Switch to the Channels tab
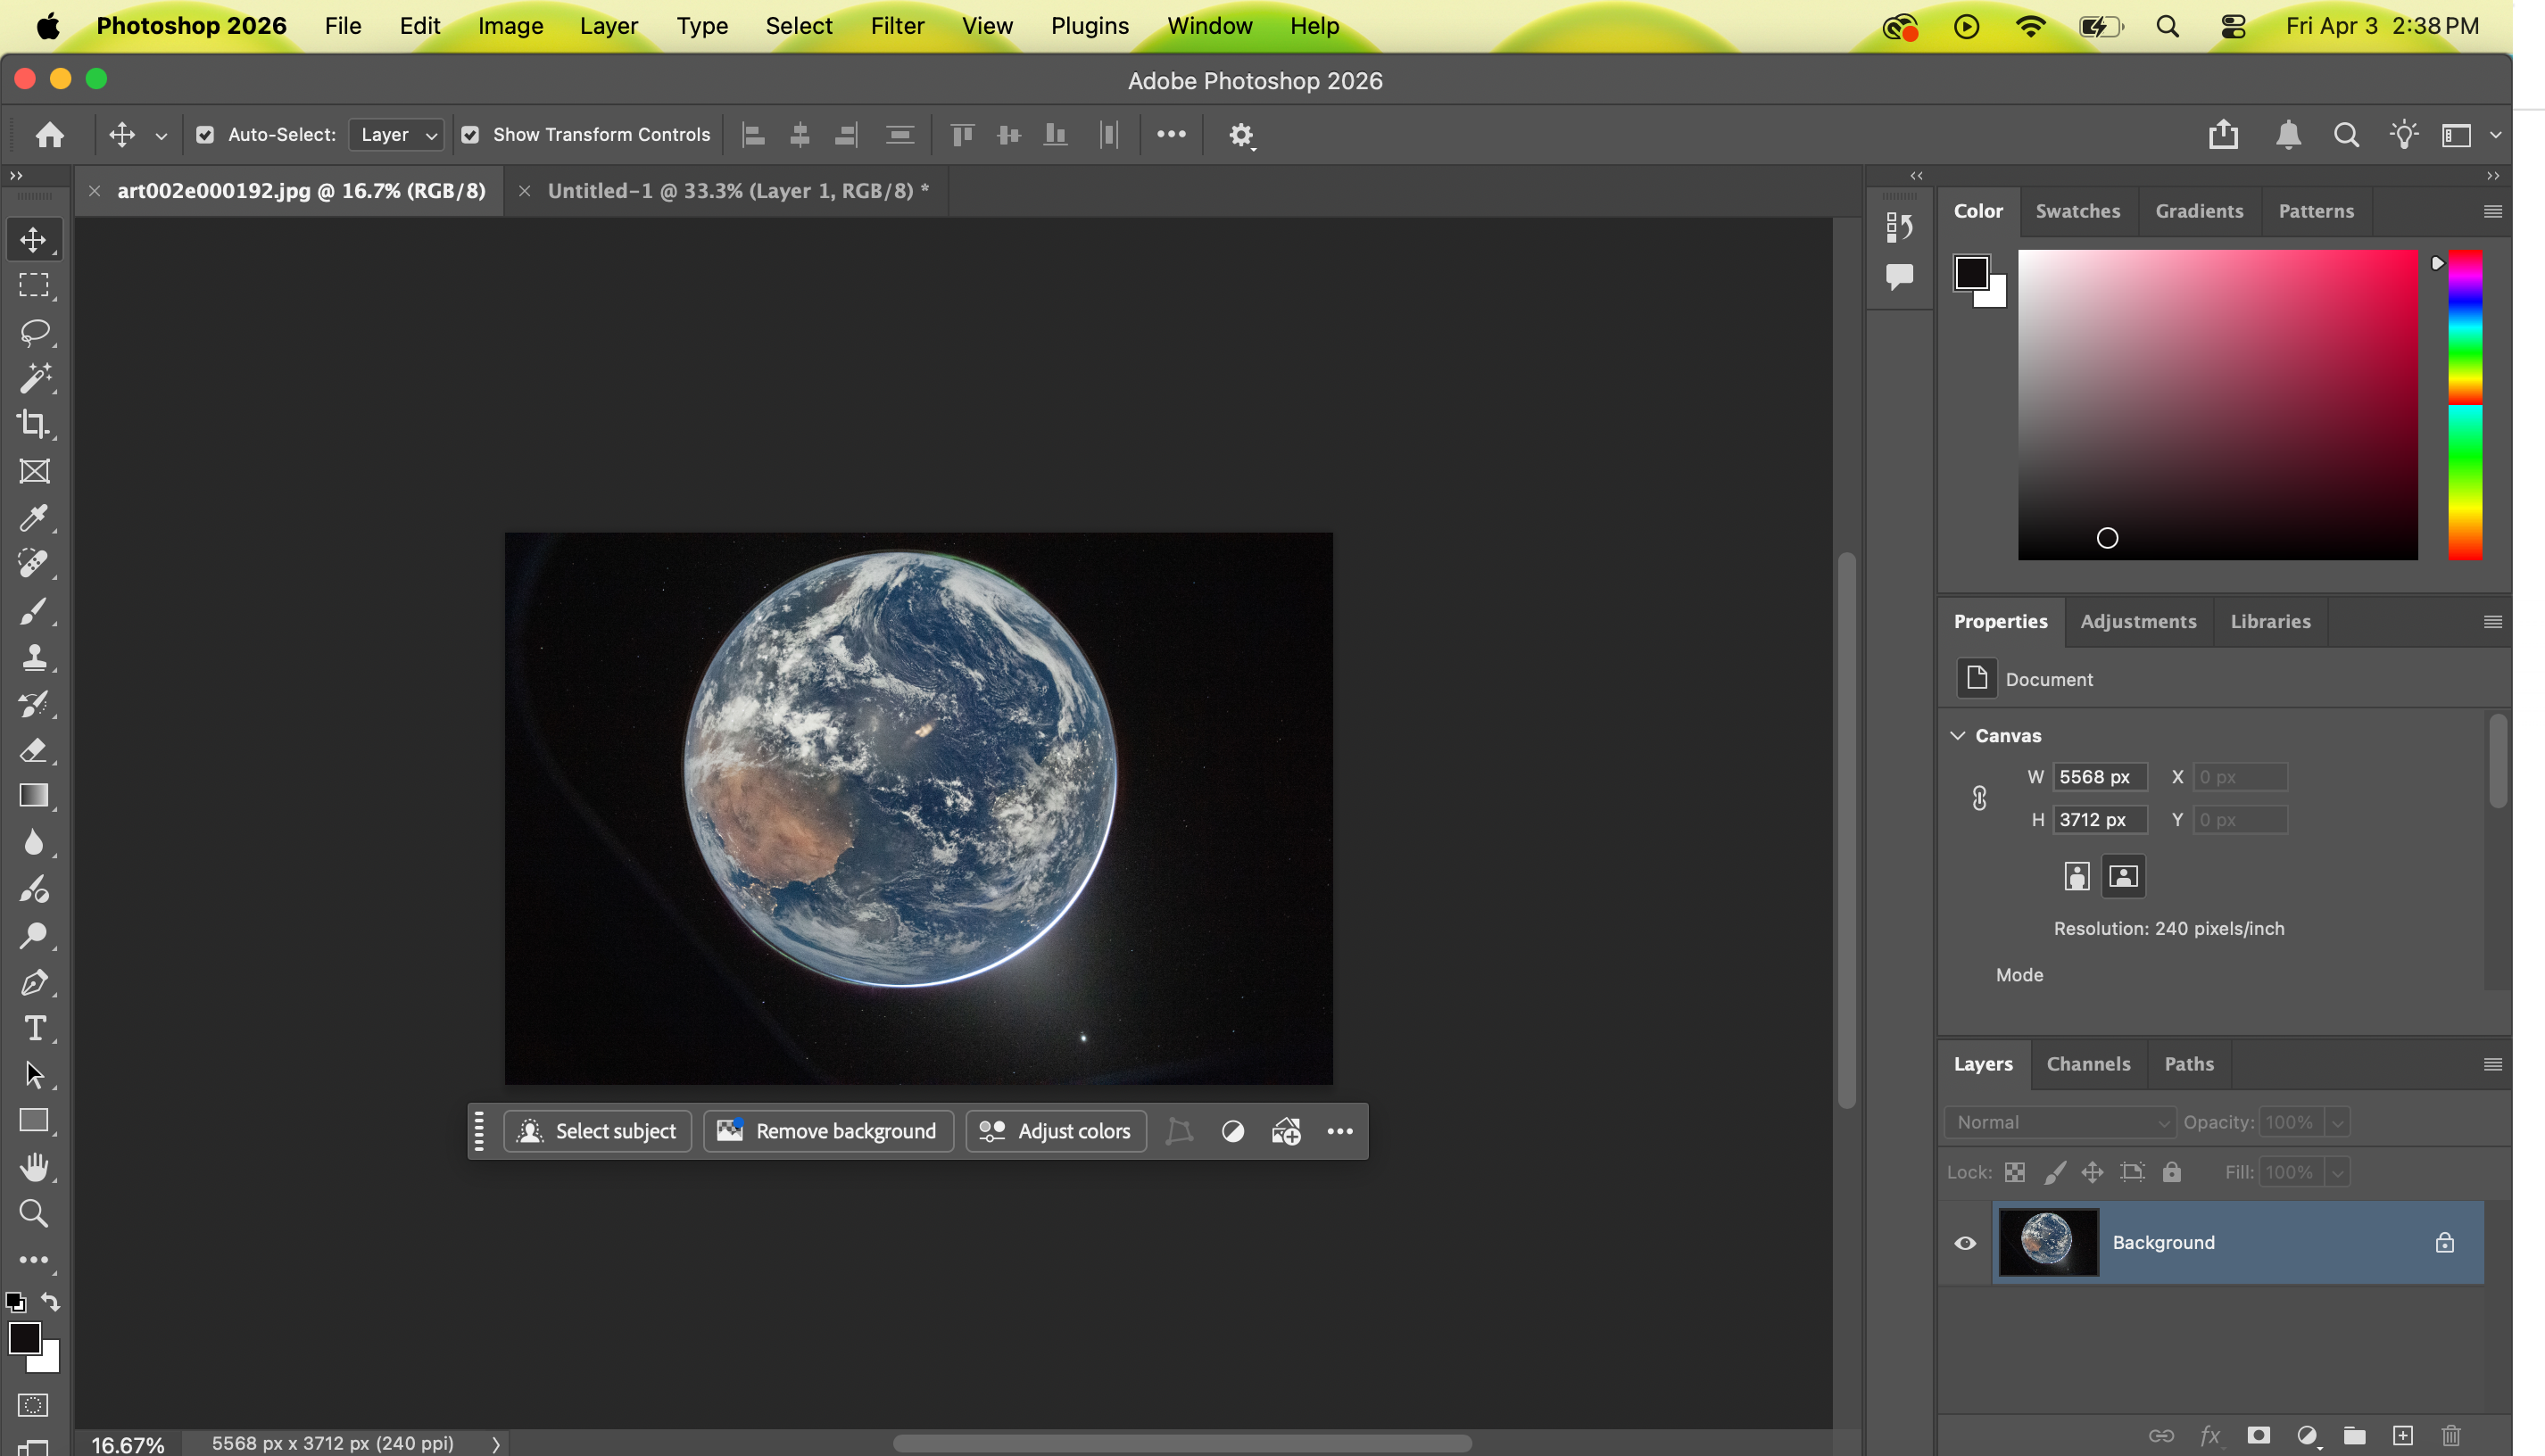2545x1456 pixels. 2089,1064
